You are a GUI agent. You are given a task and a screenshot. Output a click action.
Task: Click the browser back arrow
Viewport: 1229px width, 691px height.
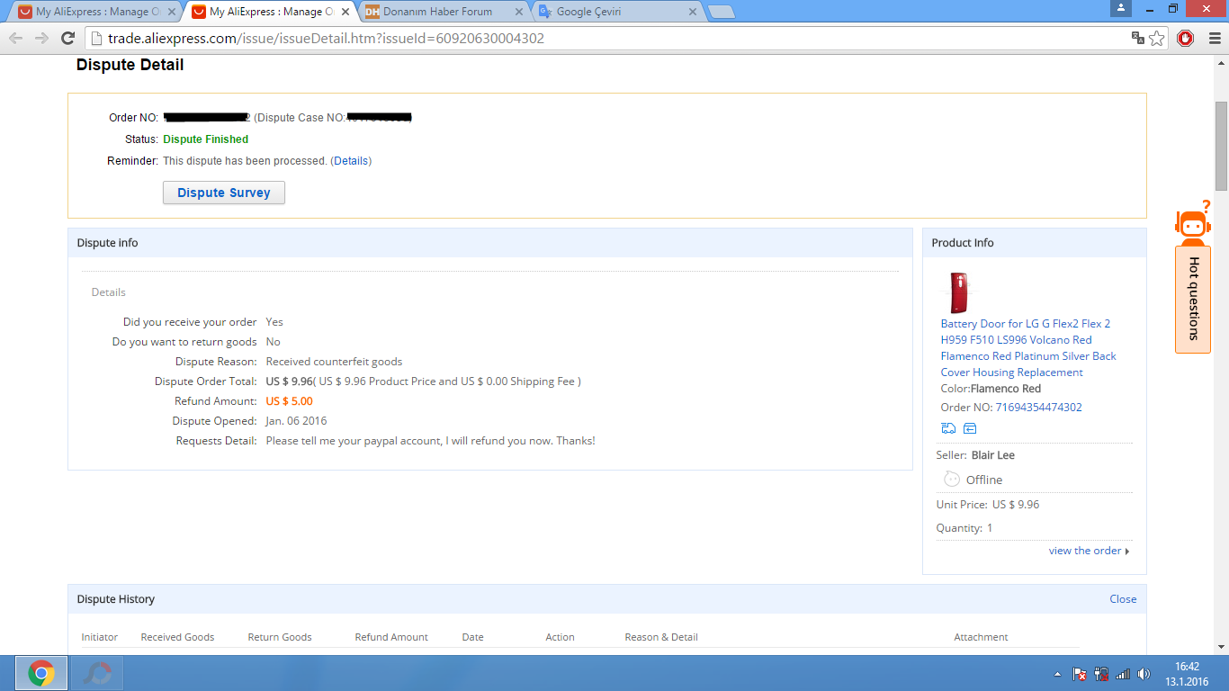pyautogui.click(x=15, y=38)
